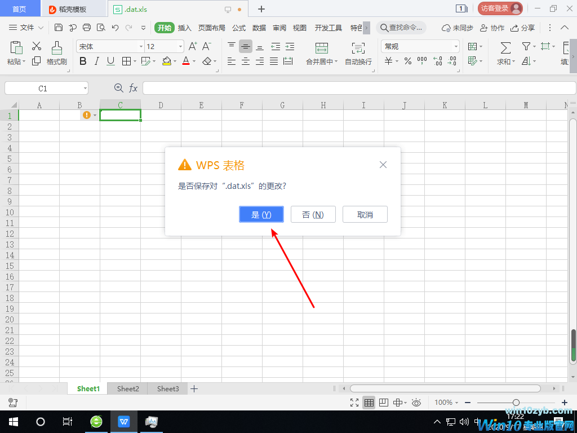
Task: Click the print icon in quick toolbar
Action: pyautogui.click(x=87, y=28)
